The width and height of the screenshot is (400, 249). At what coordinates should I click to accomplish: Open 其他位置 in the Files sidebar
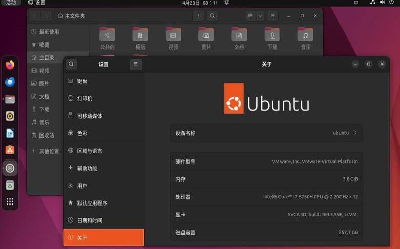click(x=46, y=151)
